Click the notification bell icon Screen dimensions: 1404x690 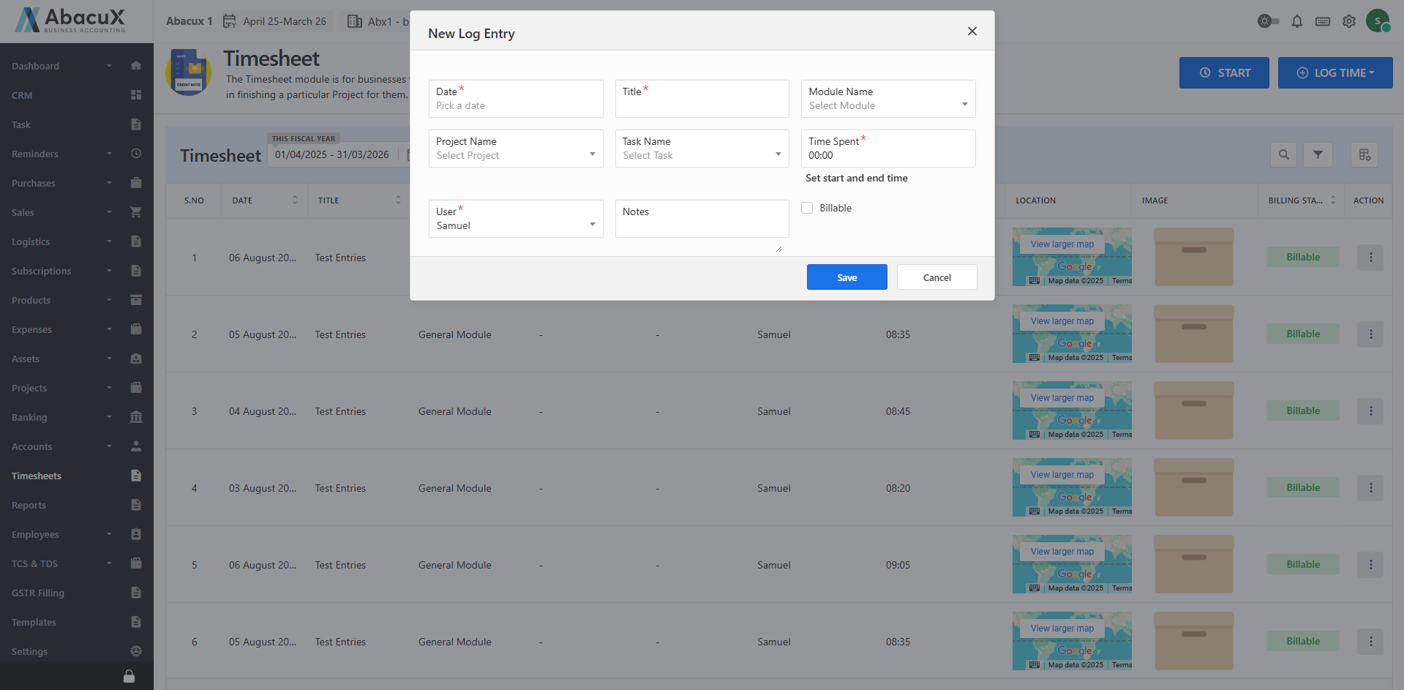click(x=1296, y=21)
